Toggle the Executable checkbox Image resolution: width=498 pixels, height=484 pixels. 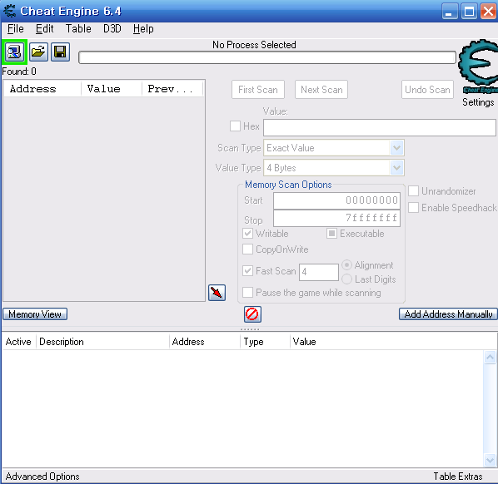tap(331, 234)
